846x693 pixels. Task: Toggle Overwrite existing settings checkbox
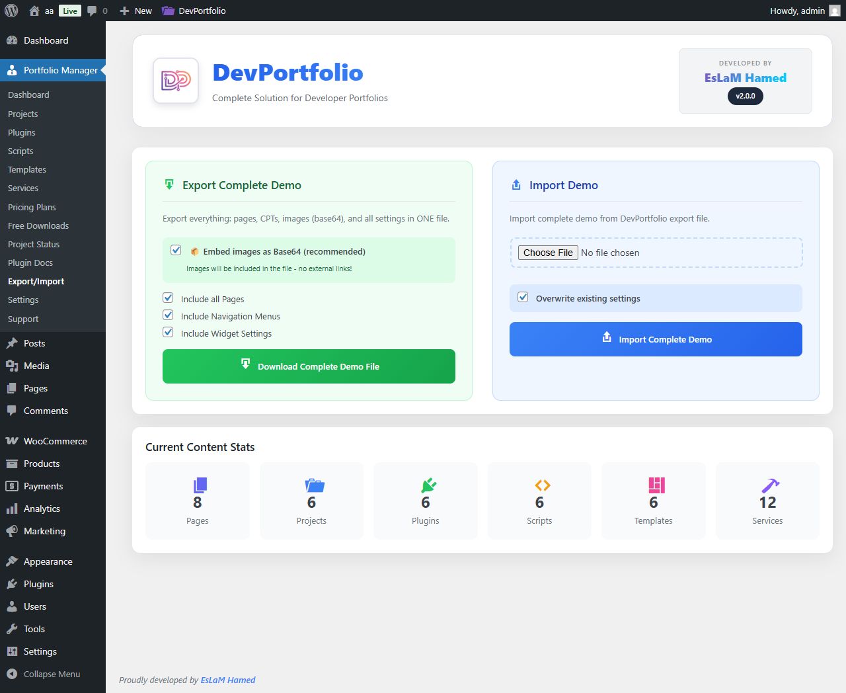(523, 297)
